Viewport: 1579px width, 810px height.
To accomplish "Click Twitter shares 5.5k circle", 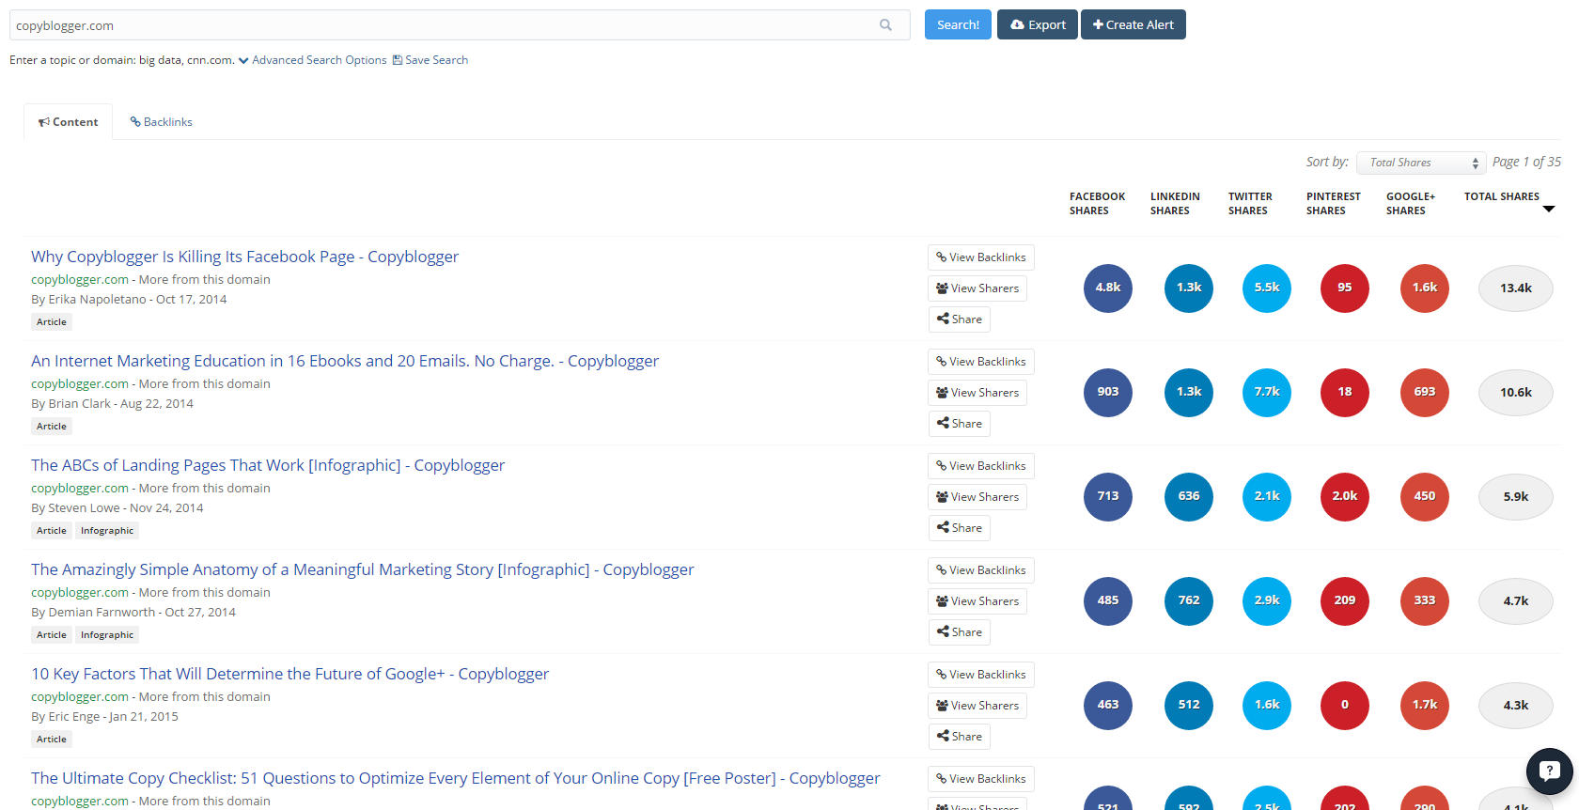I will [1267, 288].
